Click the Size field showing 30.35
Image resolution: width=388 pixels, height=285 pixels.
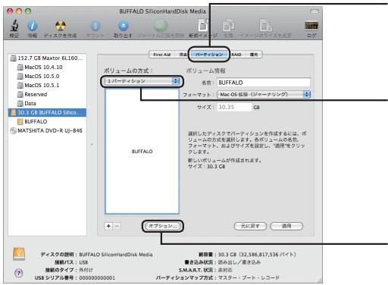coord(234,107)
